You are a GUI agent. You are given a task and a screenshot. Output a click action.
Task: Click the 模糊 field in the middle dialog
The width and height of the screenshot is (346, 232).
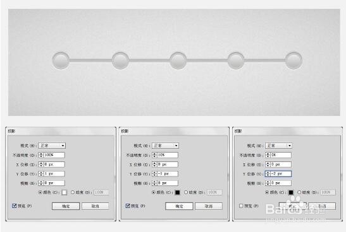pos(168,183)
